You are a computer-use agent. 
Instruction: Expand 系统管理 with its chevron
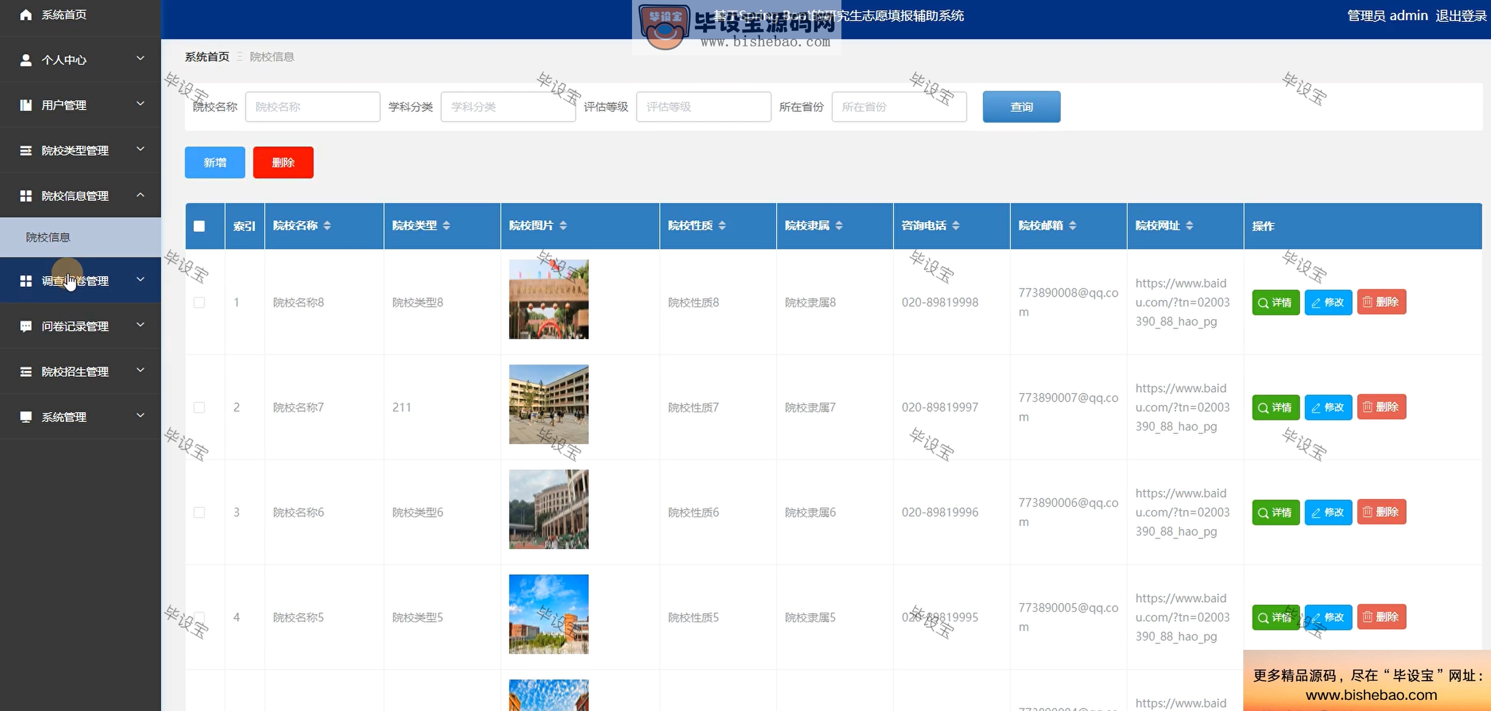tap(140, 415)
